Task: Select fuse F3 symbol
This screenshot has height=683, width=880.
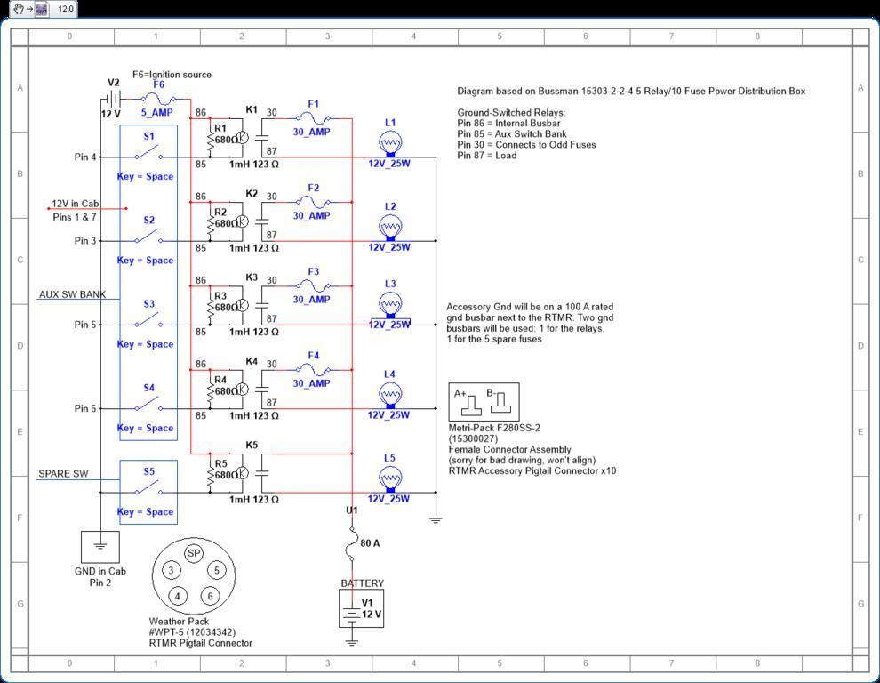Action: pyautogui.click(x=313, y=285)
